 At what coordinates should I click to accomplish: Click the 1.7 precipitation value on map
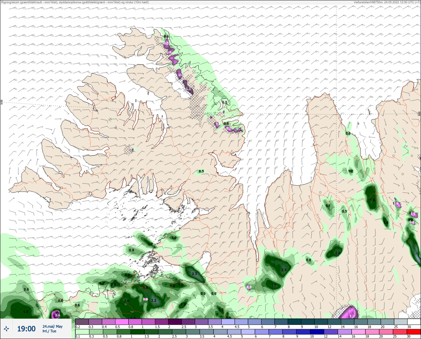[274, 286]
